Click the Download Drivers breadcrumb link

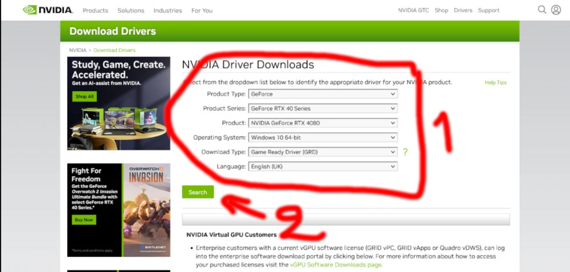pyautogui.click(x=114, y=50)
